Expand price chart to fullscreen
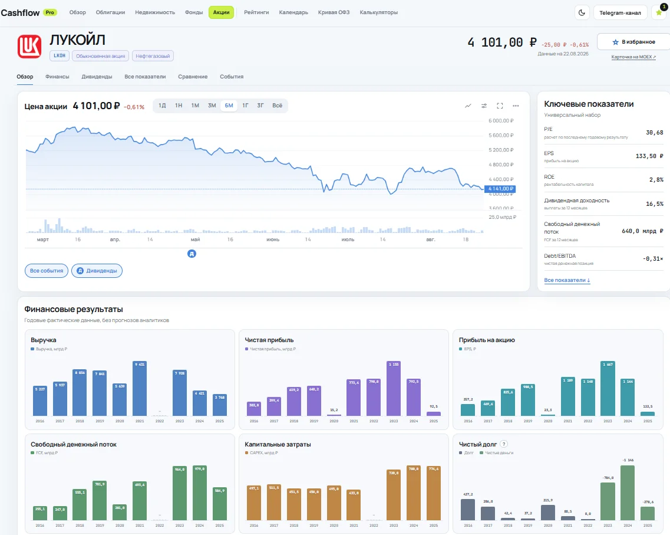 (x=500, y=106)
